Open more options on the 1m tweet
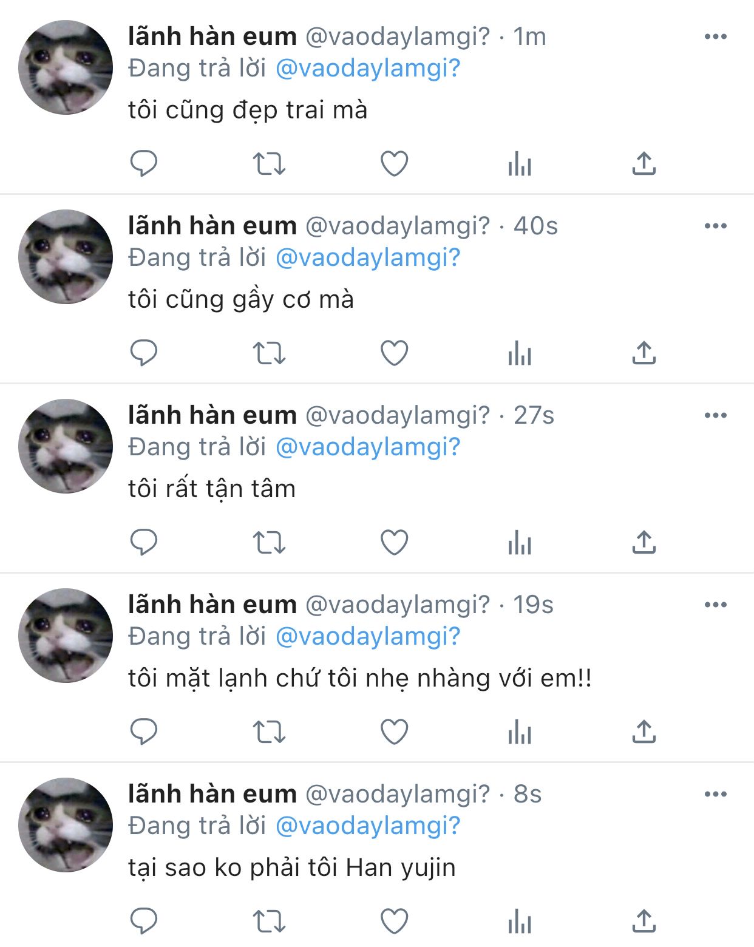The image size is (754, 947). click(x=716, y=36)
